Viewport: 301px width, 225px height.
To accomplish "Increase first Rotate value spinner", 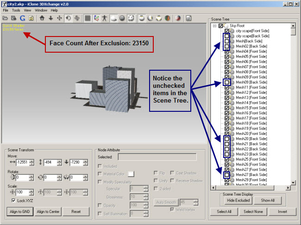I will pyautogui.click(x=31, y=176).
